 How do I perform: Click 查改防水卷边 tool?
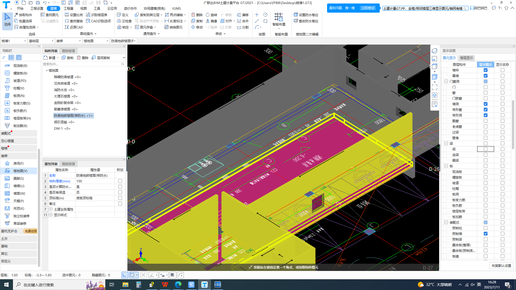point(306,21)
